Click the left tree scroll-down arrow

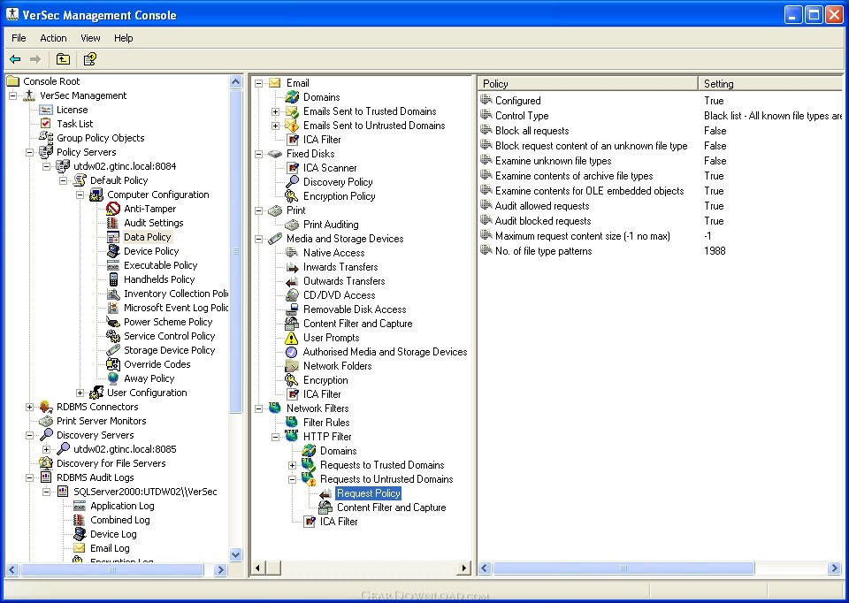click(235, 554)
